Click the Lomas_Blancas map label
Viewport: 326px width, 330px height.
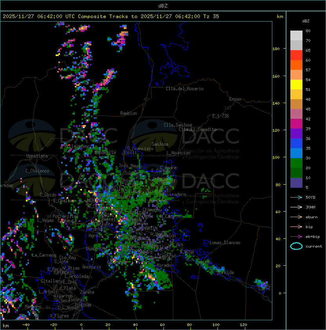(225, 243)
